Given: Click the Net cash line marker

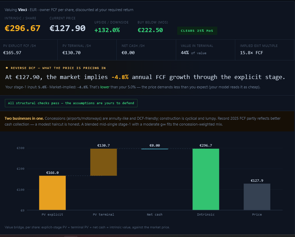Looking at the screenshot, I should click(155, 149).
